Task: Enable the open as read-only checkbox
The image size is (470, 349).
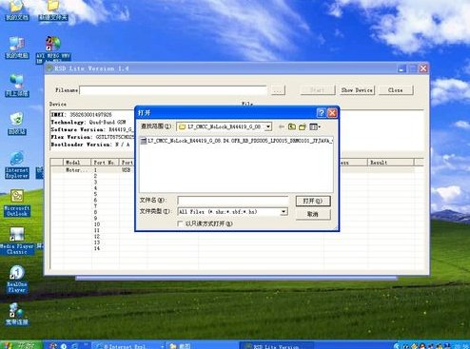Action: [x=180, y=223]
